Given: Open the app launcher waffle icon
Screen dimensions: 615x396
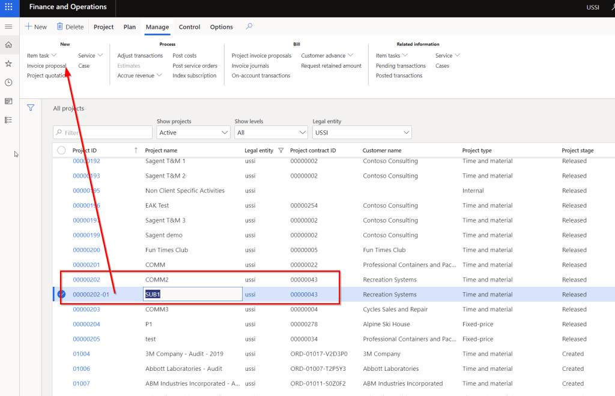Looking at the screenshot, I should 8,7.
